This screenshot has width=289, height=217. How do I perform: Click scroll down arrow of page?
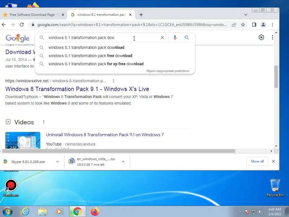(276, 146)
